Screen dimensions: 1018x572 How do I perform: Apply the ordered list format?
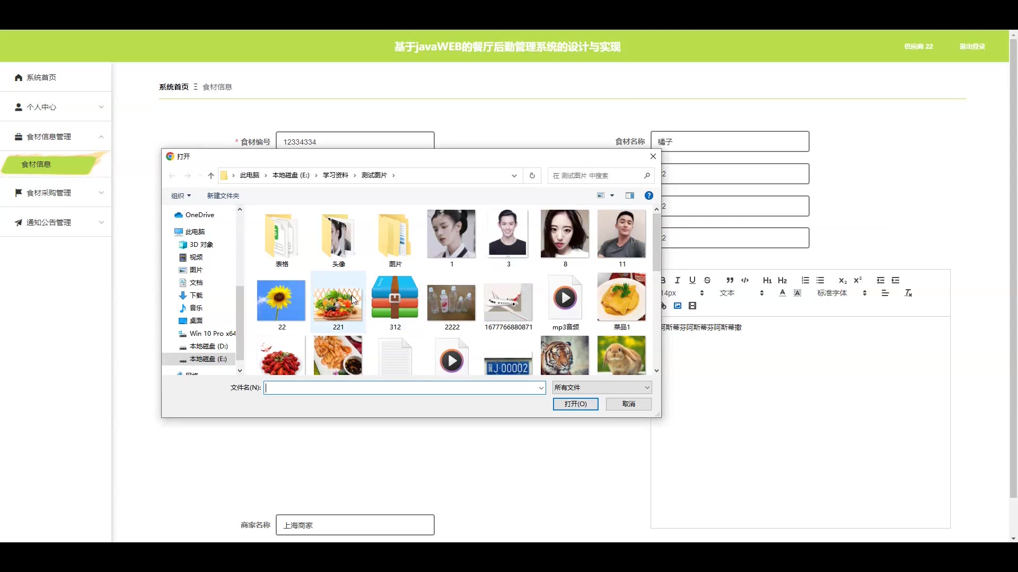pyautogui.click(x=805, y=280)
